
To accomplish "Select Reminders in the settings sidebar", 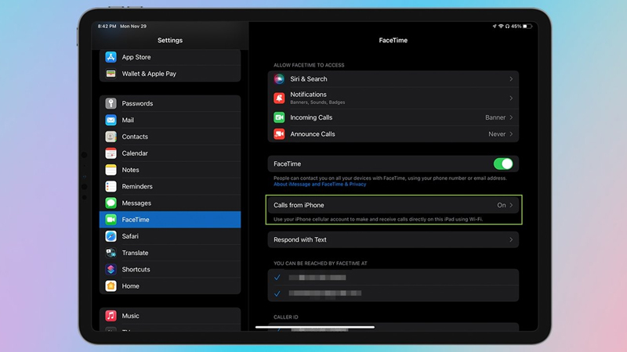I will click(137, 186).
